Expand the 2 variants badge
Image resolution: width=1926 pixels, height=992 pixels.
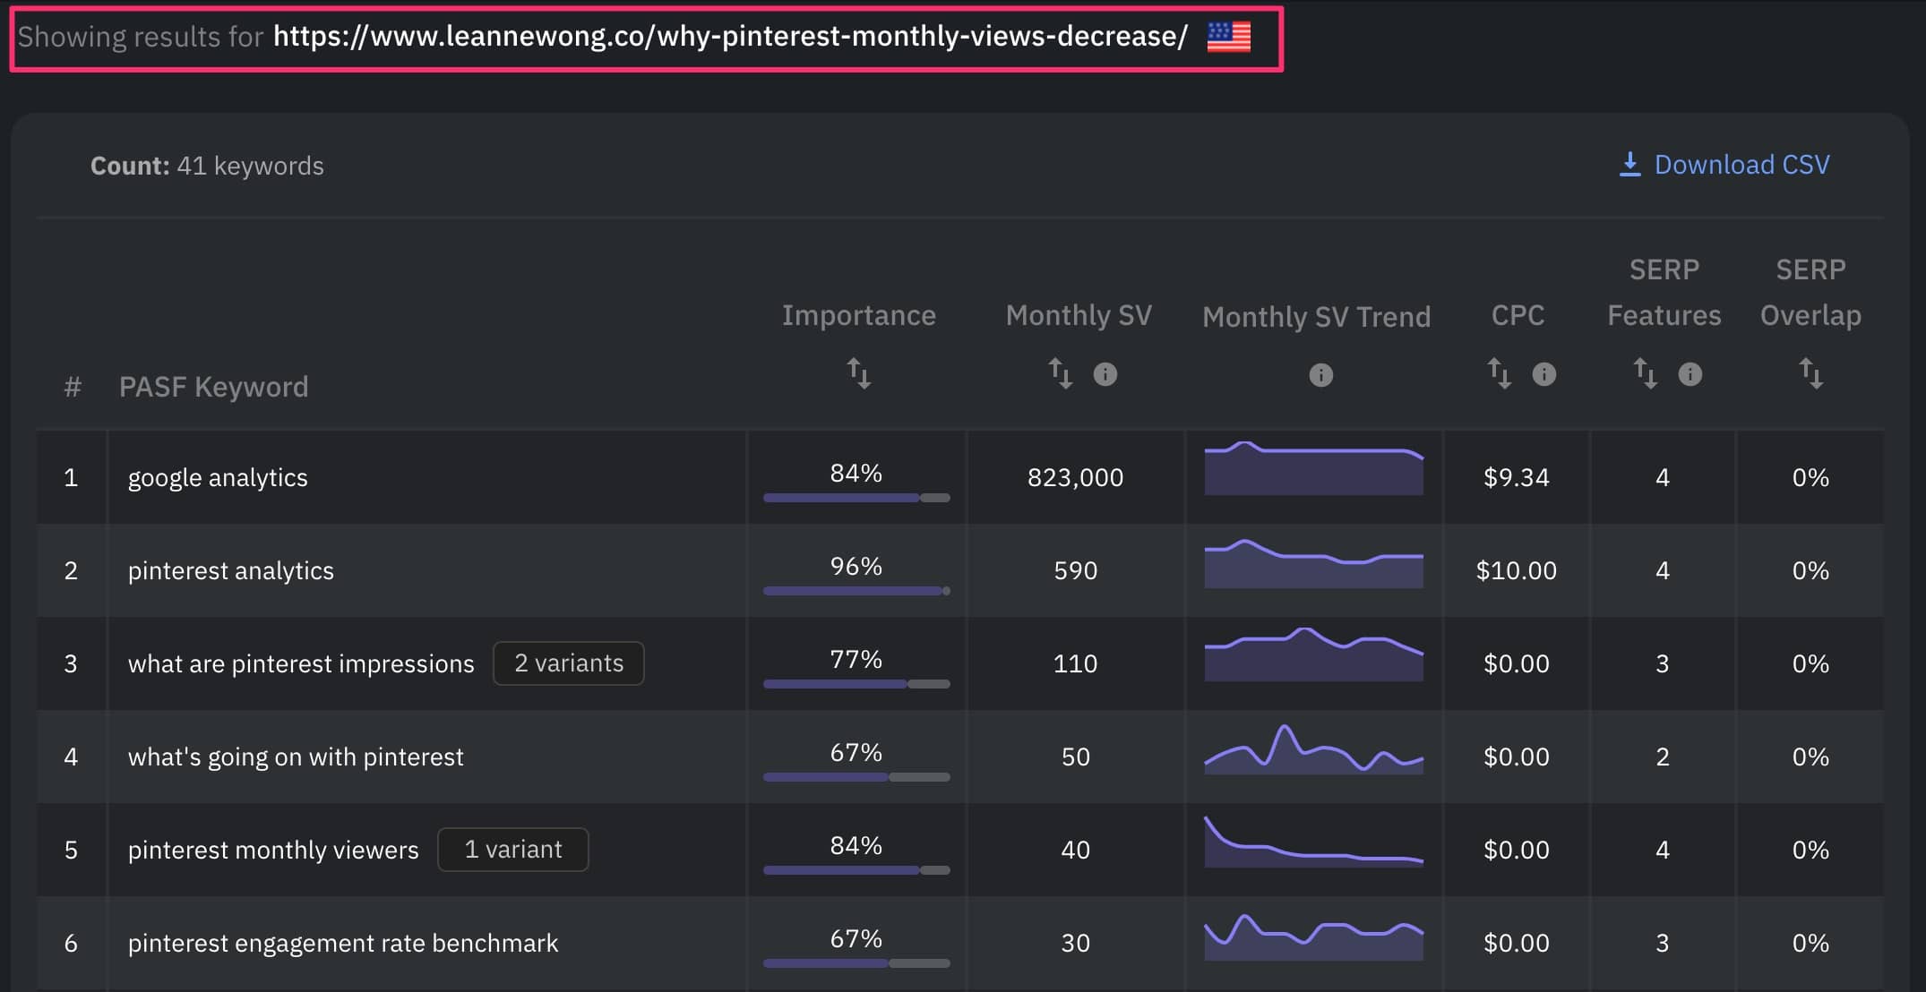click(569, 663)
